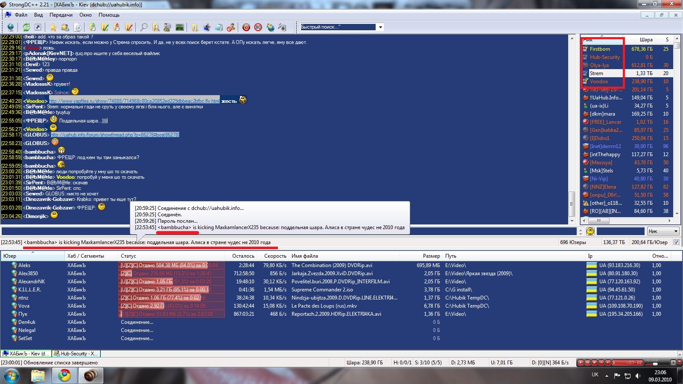Open the Ник filter dropdown
Screen dimensions: 683x384
(x=663, y=231)
